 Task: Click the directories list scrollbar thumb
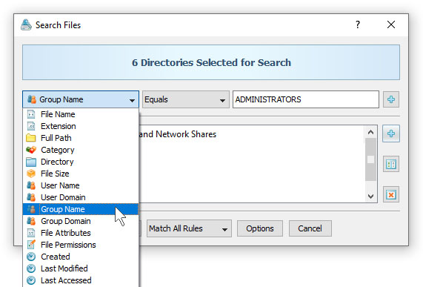coord(370,159)
